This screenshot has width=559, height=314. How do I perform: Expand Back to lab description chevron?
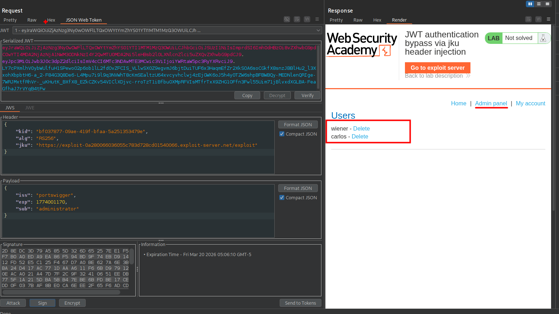(468, 76)
